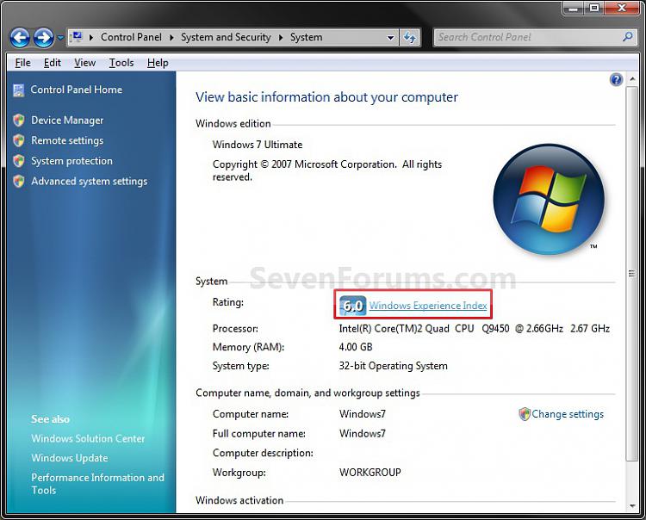Expand the arrow before Control Panel breadcrumb
The height and width of the screenshot is (520, 646).
pos(91,38)
